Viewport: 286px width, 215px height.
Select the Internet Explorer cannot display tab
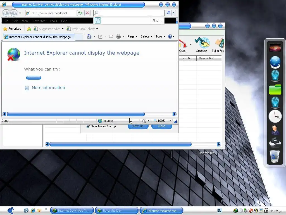point(39,37)
